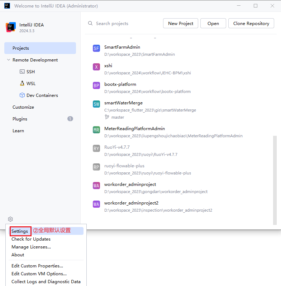Choose Edit Custom Properties... menu item
Screen dimensions: 281x286
point(37,266)
